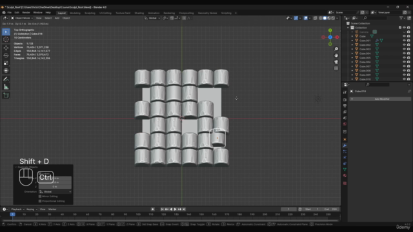Open the Physics properties tab
Viewport: 413px width, 232px height.
345,157
